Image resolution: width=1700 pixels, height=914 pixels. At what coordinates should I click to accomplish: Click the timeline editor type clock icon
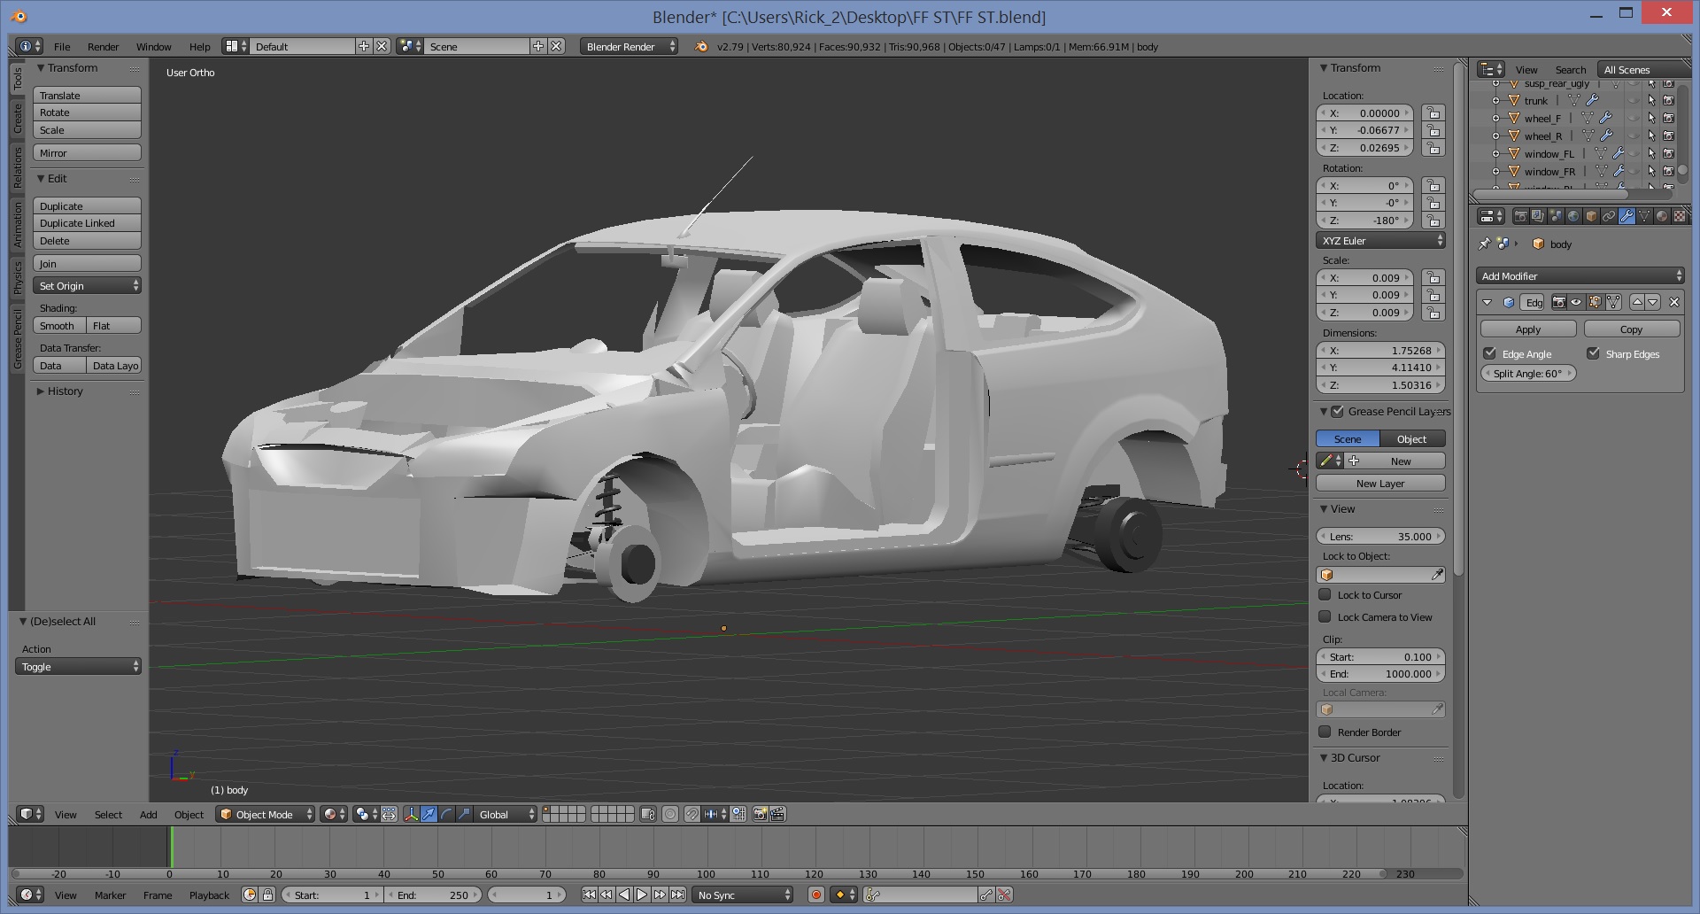click(30, 895)
